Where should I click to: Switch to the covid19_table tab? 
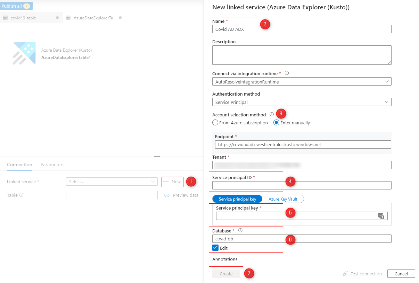click(31, 18)
